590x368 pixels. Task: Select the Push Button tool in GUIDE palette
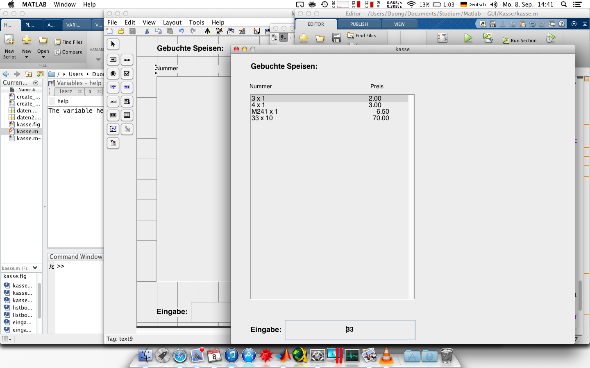tap(113, 60)
